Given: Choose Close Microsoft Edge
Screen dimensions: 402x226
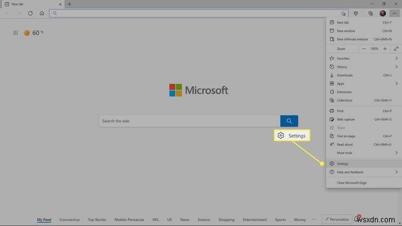Looking at the screenshot, I should 364,183.
